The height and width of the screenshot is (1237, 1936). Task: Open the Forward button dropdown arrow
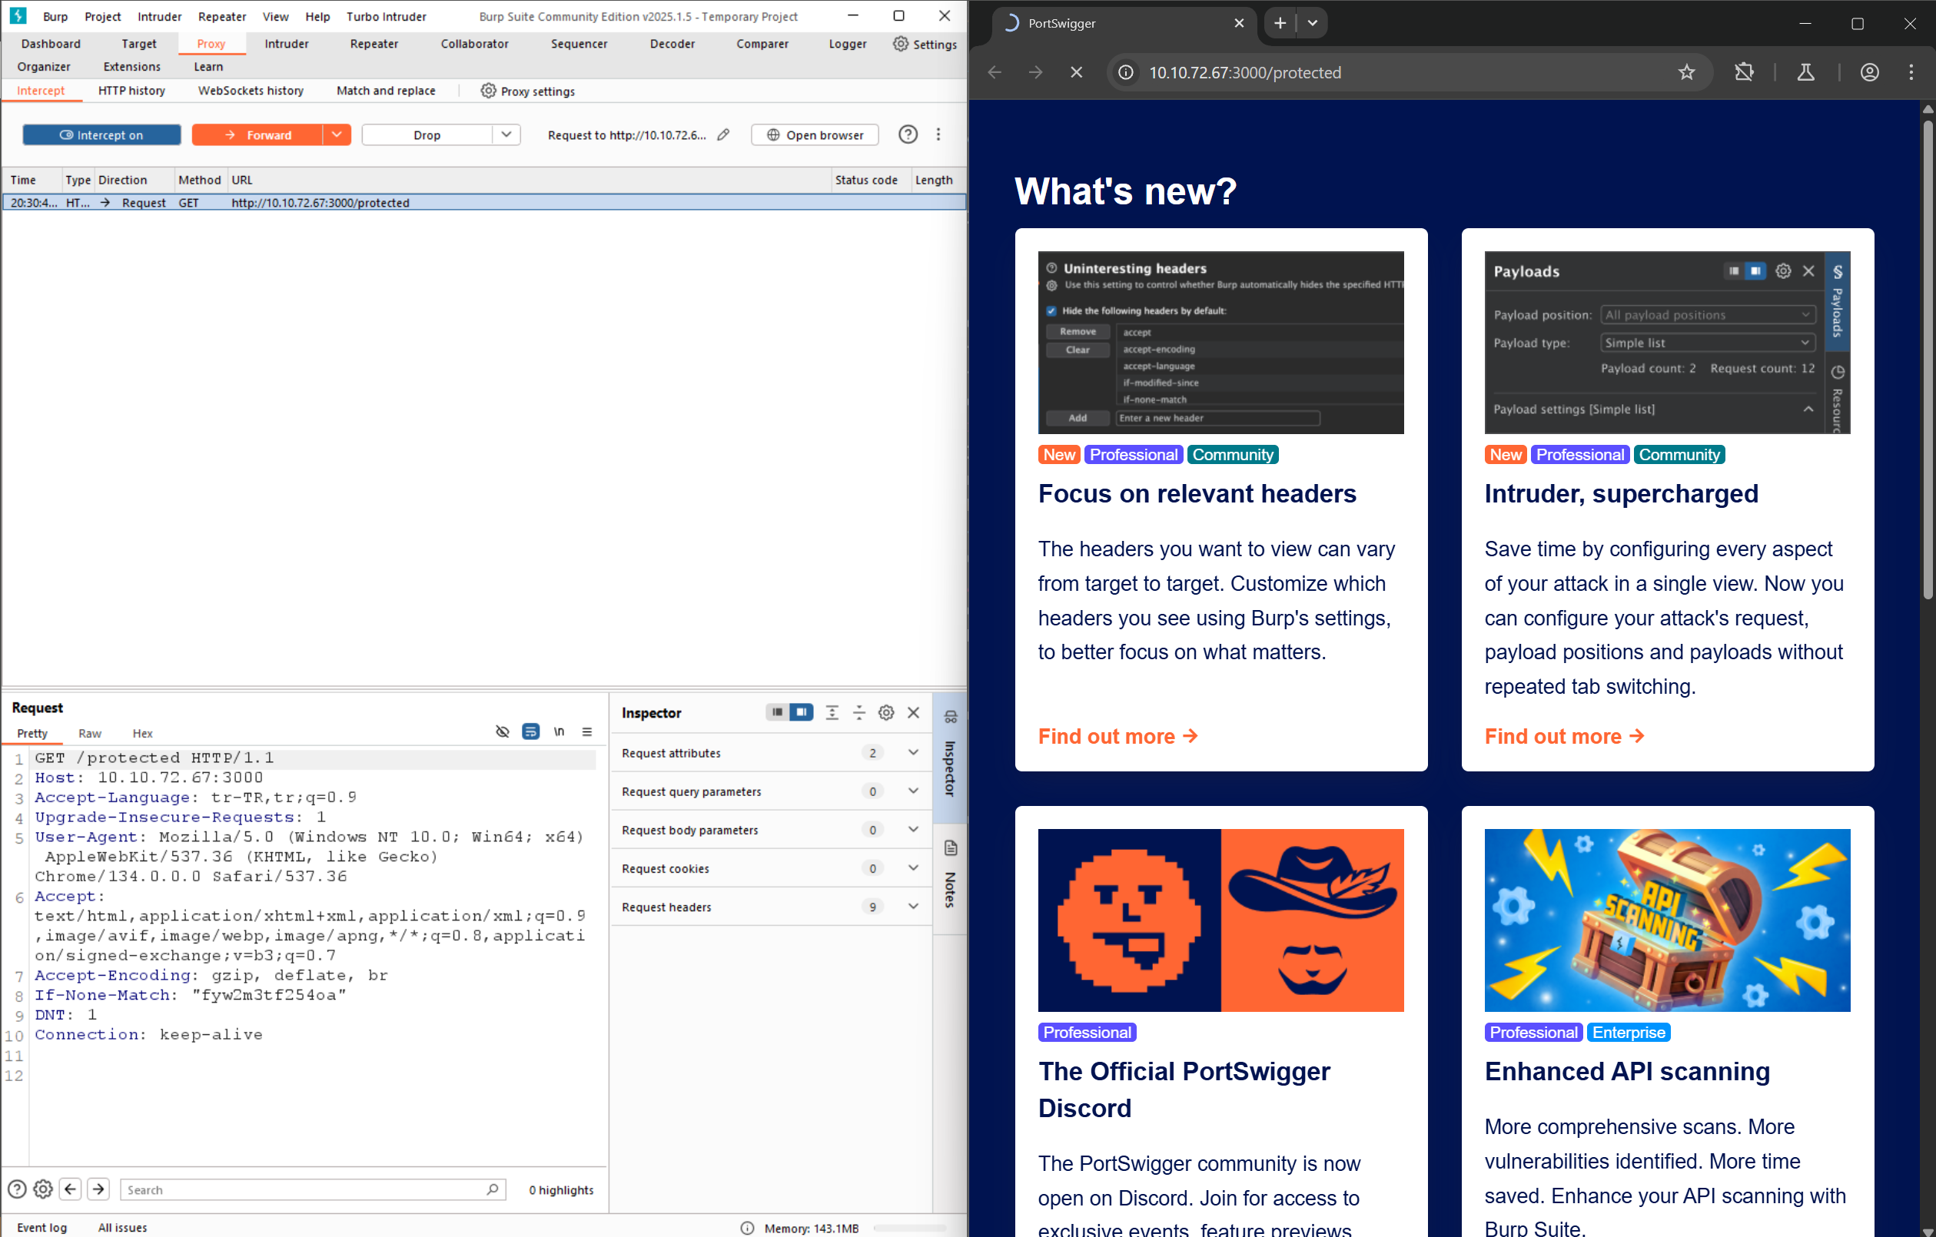[337, 134]
